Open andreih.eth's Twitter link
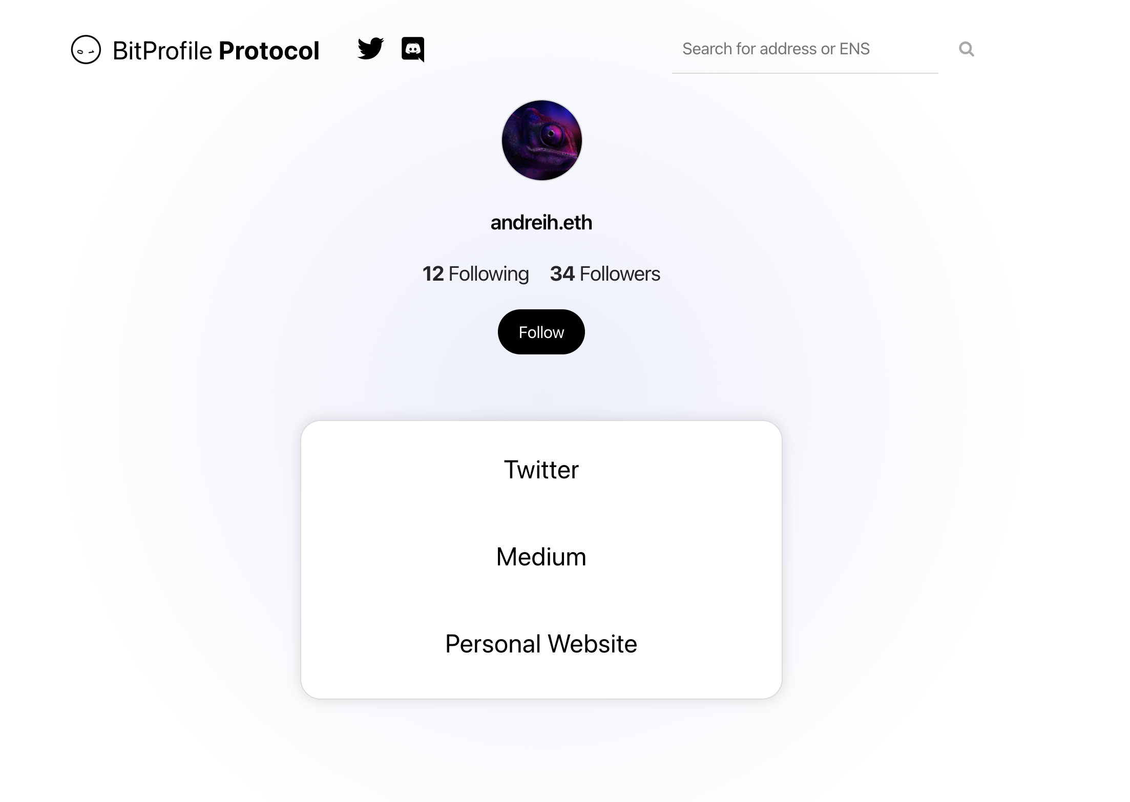The width and height of the screenshot is (1130, 802). pyautogui.click(x=541, y=469)
